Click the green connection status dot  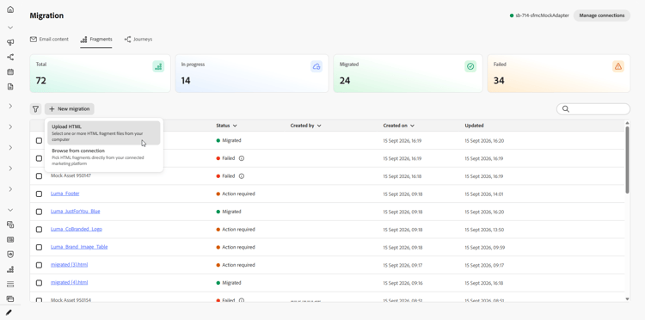click(512, 15)
